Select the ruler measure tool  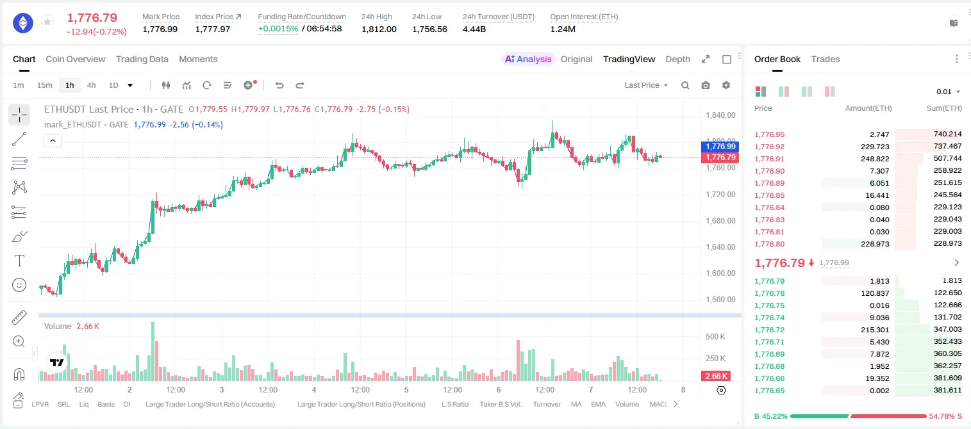(19, 317)
